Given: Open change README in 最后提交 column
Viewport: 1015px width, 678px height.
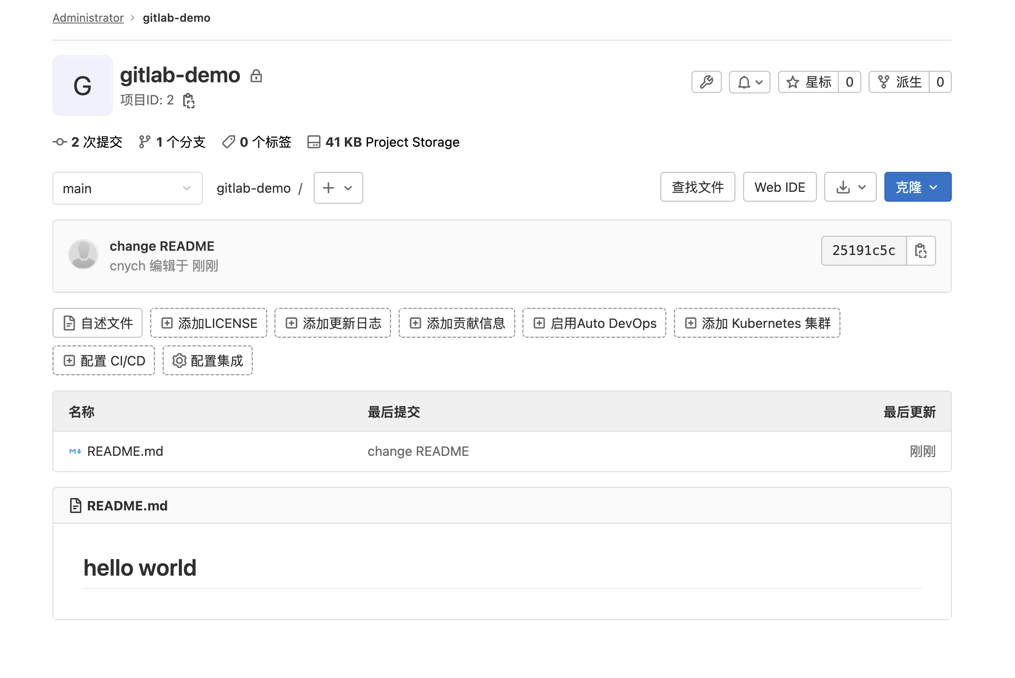Looking at the screenshot, I should click(x=418, y=451).
